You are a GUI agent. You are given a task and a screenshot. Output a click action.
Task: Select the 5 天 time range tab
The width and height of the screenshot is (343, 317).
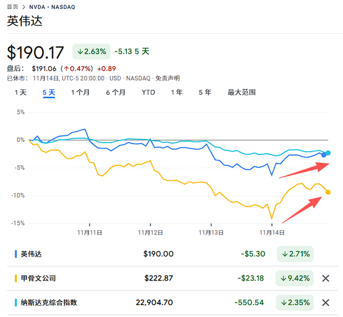pyautogui.click(x=49, y=93)
